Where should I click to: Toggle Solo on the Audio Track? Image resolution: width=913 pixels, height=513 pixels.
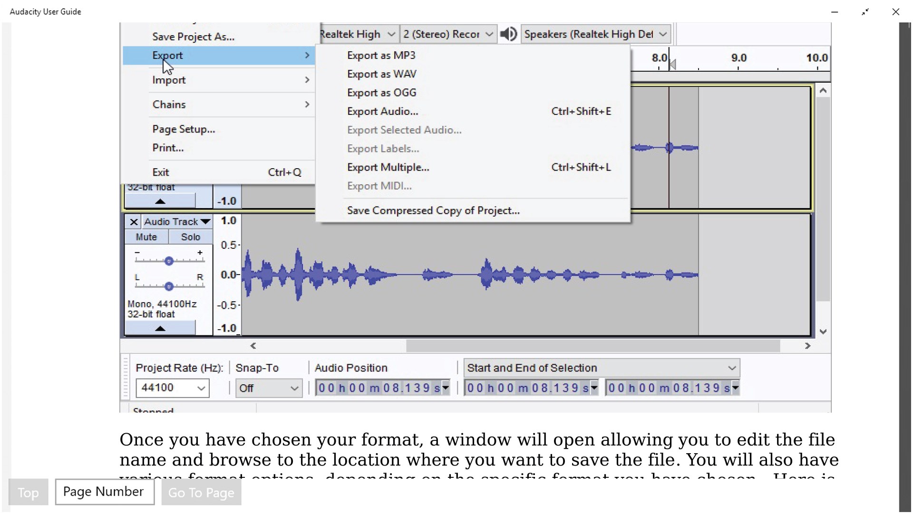[190, 237]
